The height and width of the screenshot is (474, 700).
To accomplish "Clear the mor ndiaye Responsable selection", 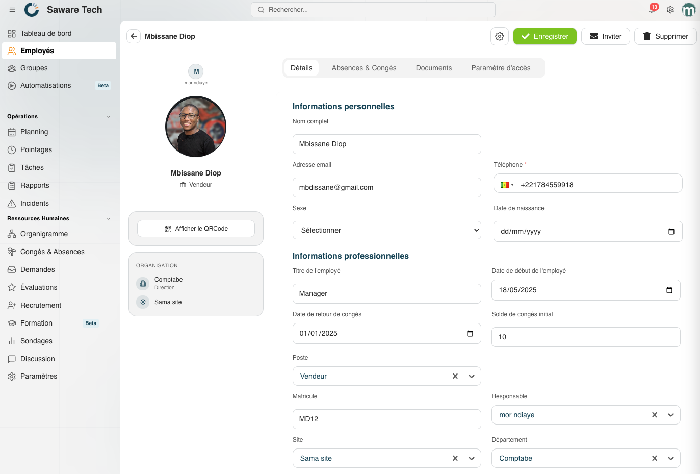I will click(655, 415).
